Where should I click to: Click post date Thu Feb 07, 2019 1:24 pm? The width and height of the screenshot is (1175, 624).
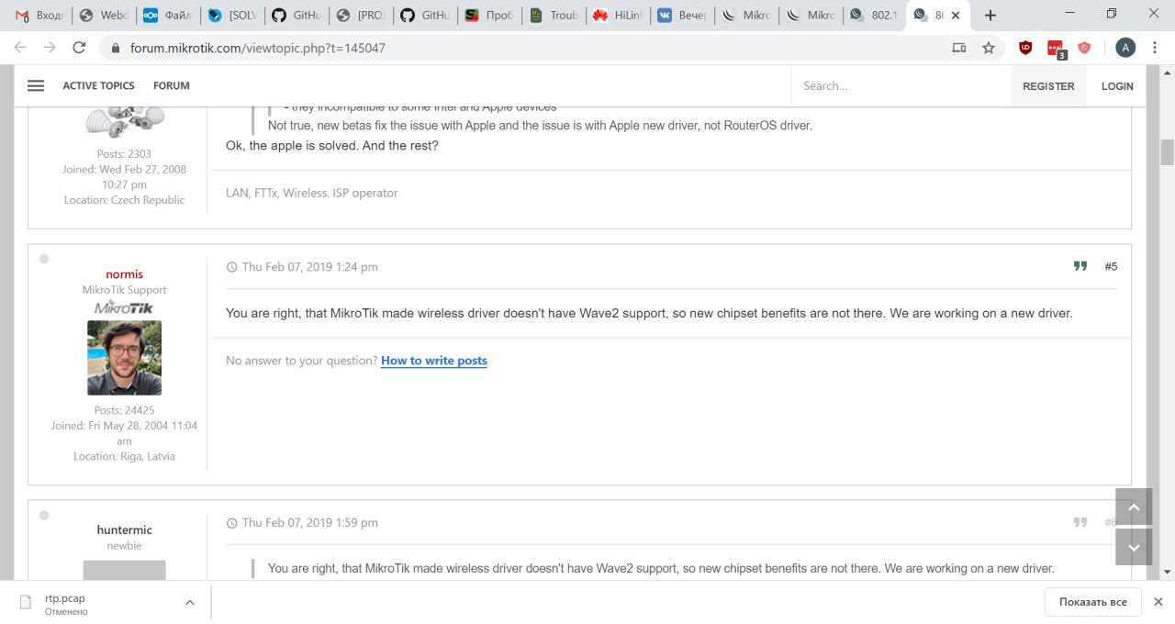[309, 267]
